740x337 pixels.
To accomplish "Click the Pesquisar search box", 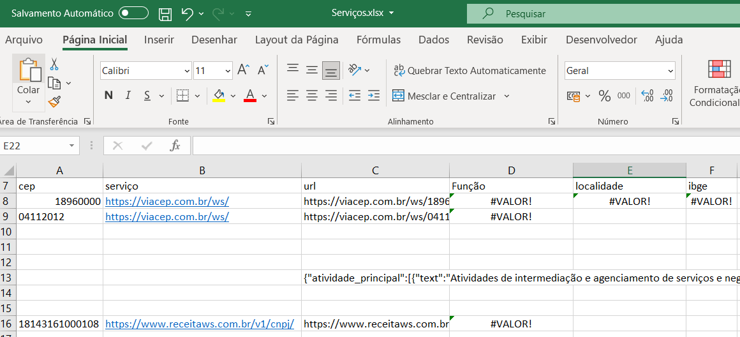I will click(603, 13).
